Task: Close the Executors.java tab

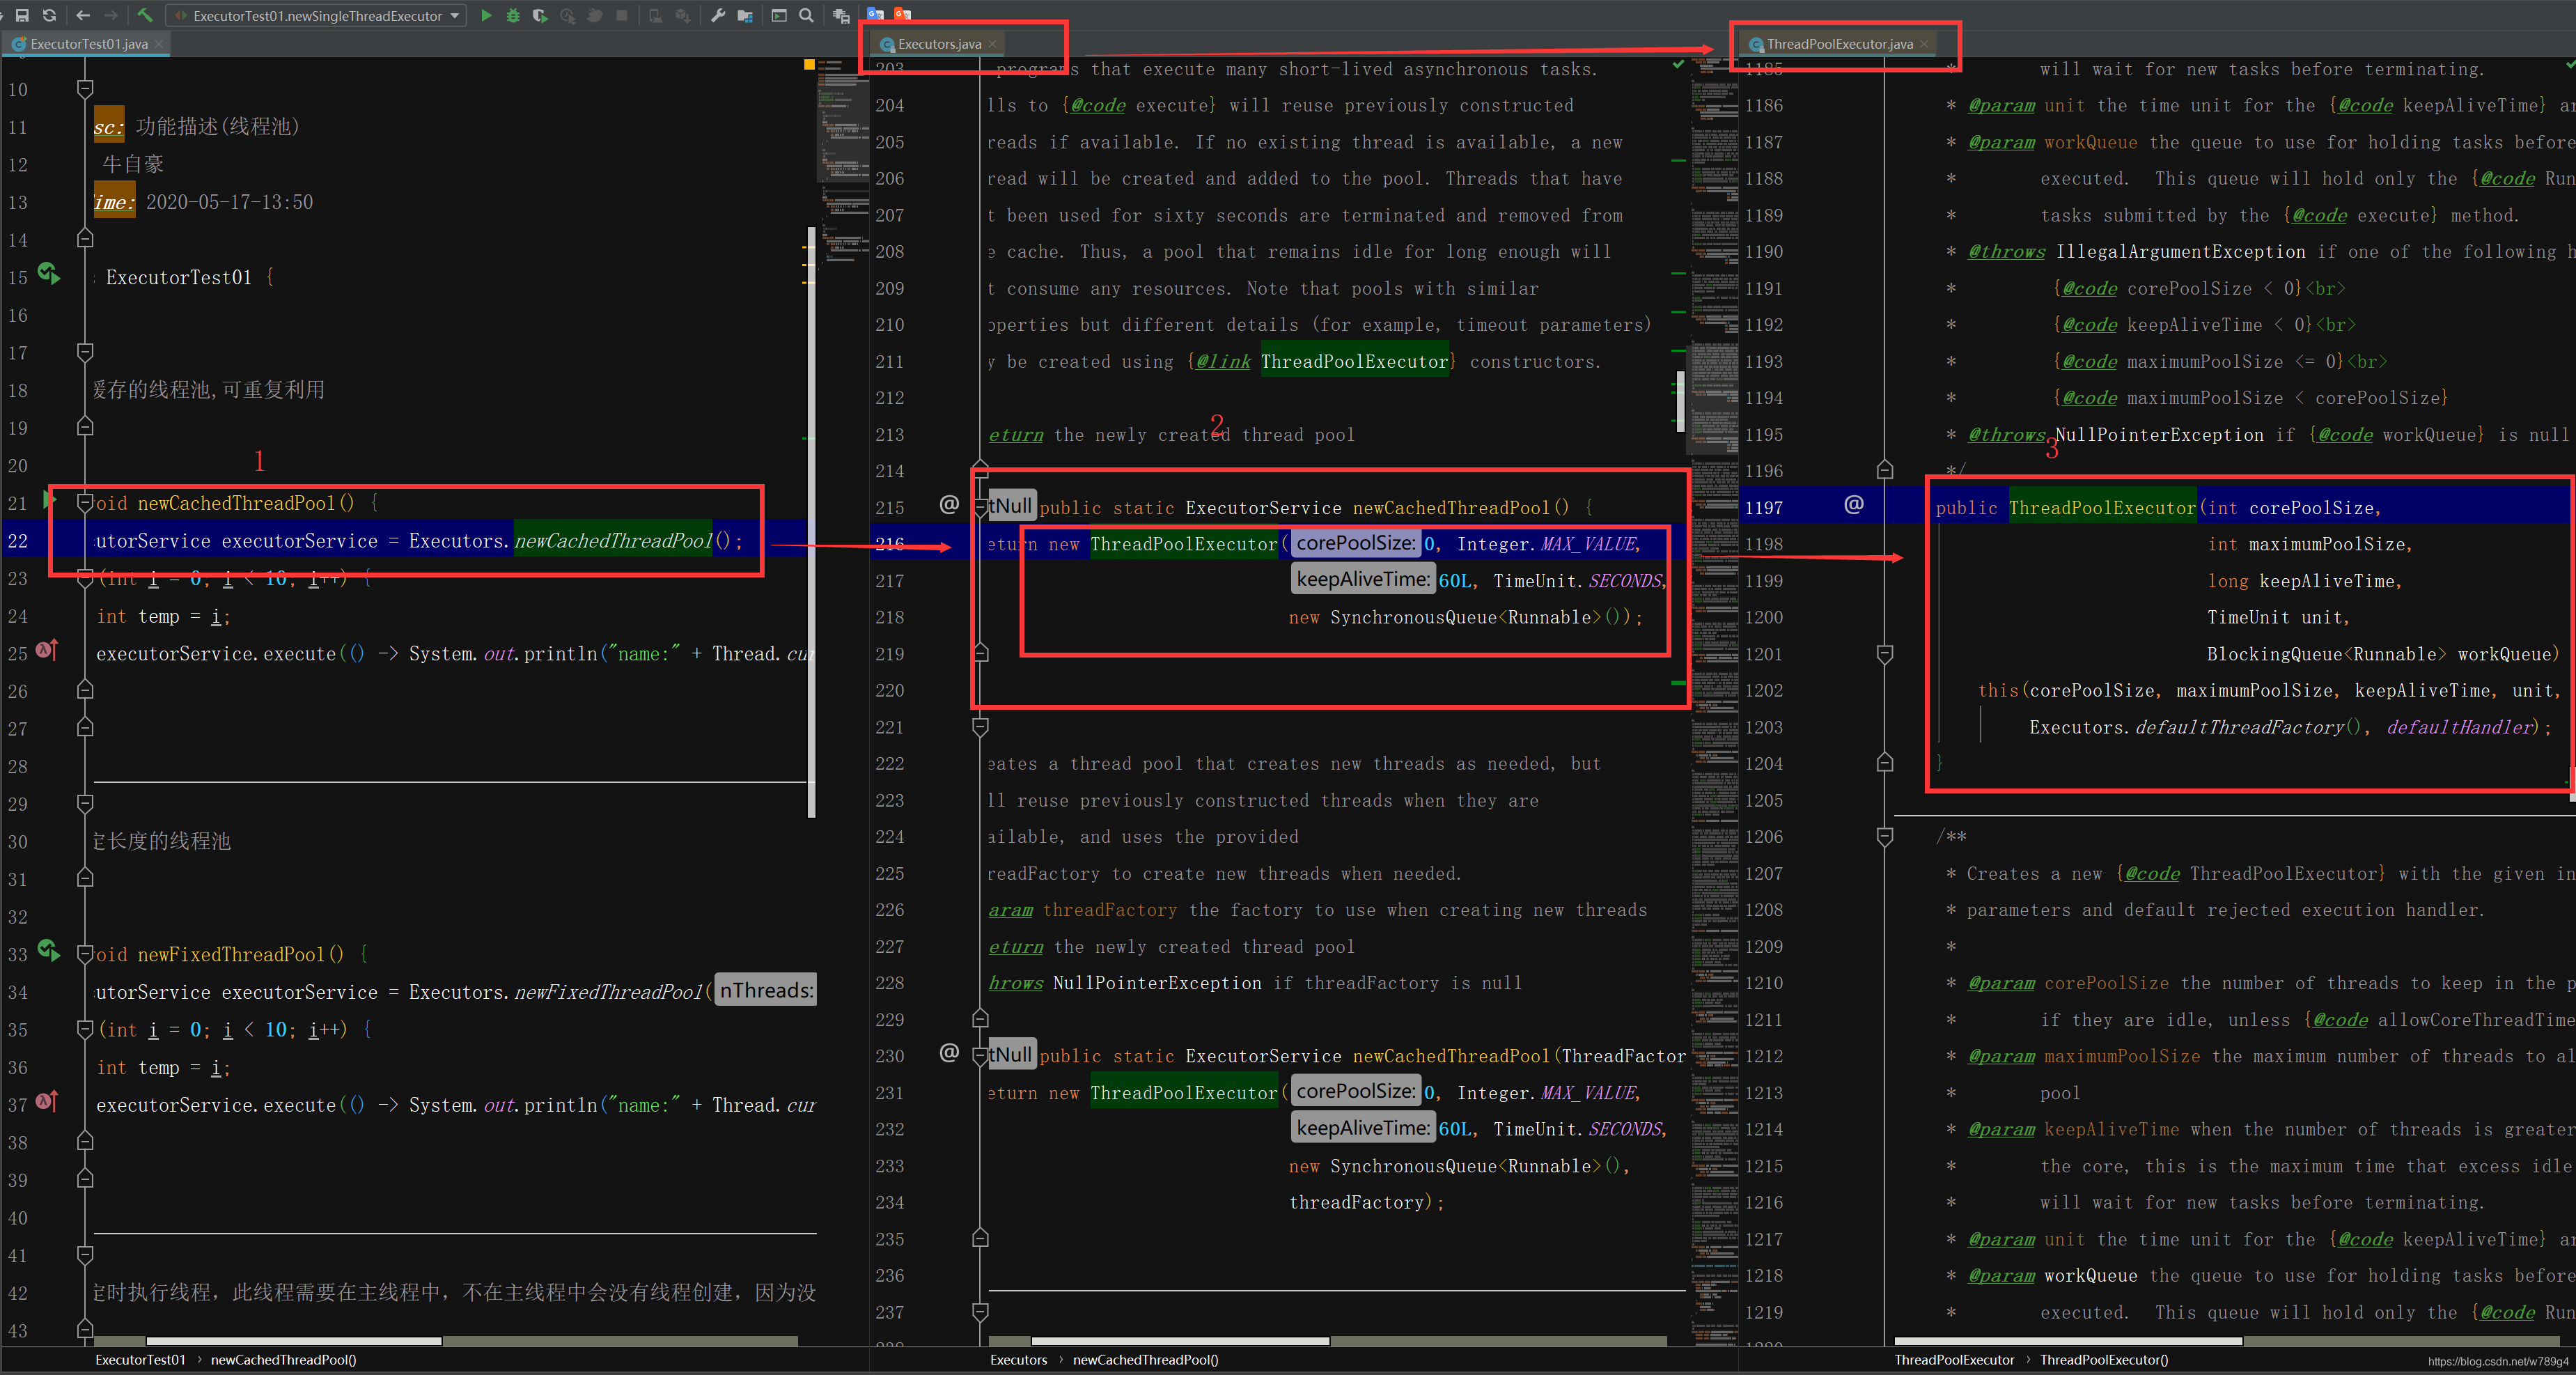Action: pyautogui.click(x=993, y=44)
